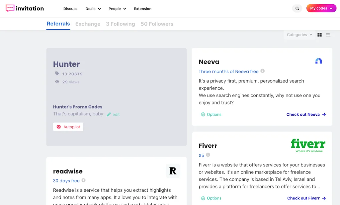This screenshot has width=340, height=205.
Task: Open the 50 Followers tab
Action: 157,24
